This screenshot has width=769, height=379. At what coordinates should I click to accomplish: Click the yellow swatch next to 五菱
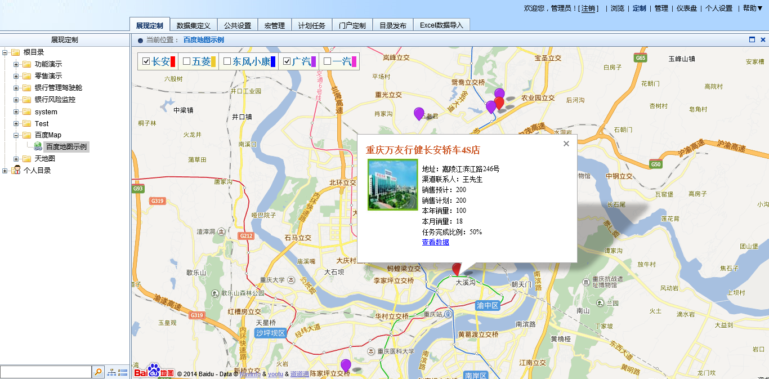[x=213, y=61]
